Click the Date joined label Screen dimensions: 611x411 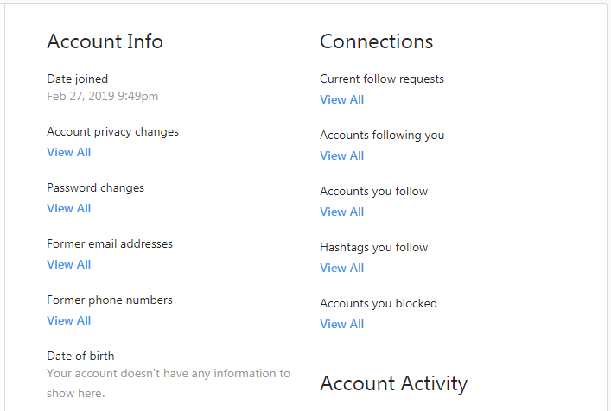(77, 79)
